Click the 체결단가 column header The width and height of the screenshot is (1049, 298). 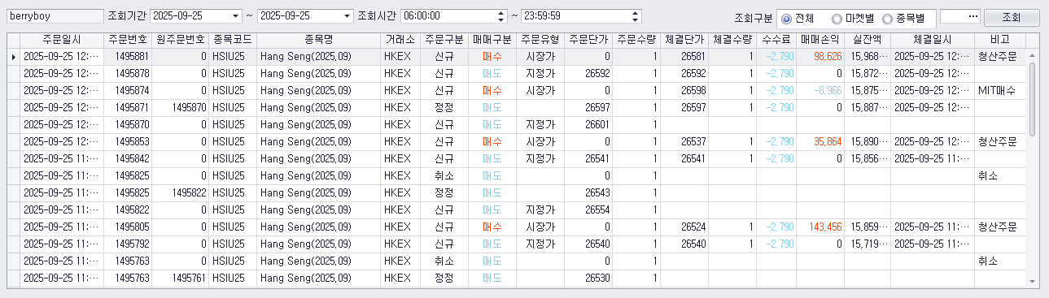pos(684,40)
